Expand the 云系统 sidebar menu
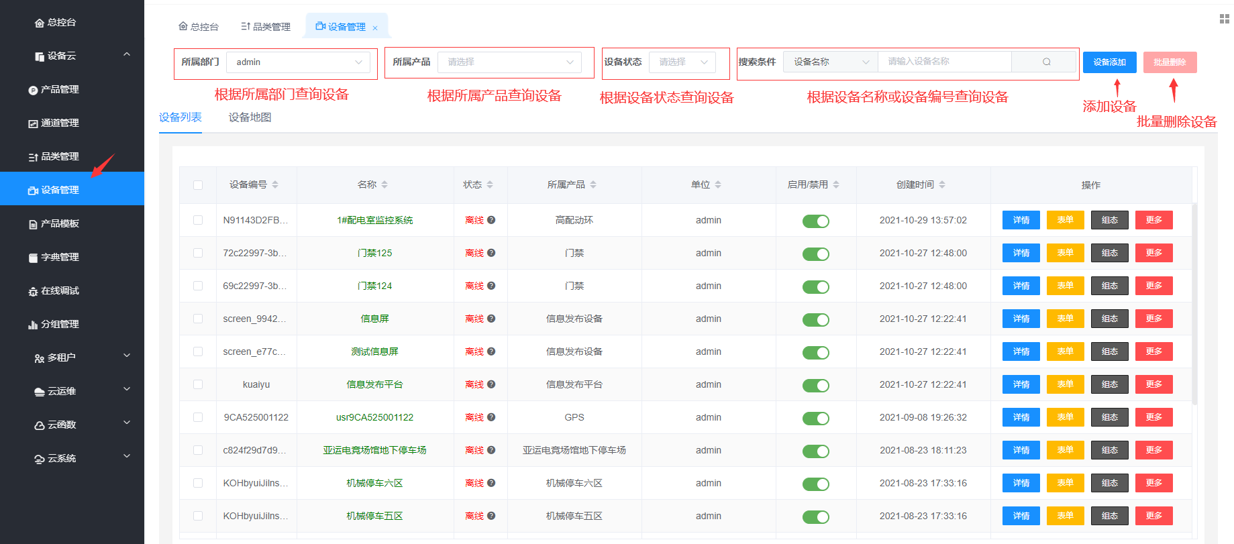This screenshot has width=1234, height=544. (127, 457)
